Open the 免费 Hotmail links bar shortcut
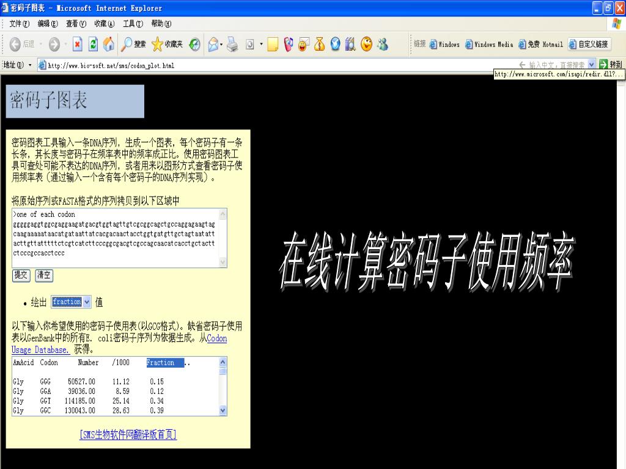The height and width of the screenshot is (469, 626). (x=540, y=44)
